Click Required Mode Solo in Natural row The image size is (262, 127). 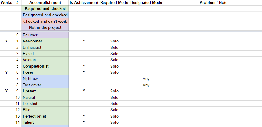pyautogui.click(x=114, y=97)
